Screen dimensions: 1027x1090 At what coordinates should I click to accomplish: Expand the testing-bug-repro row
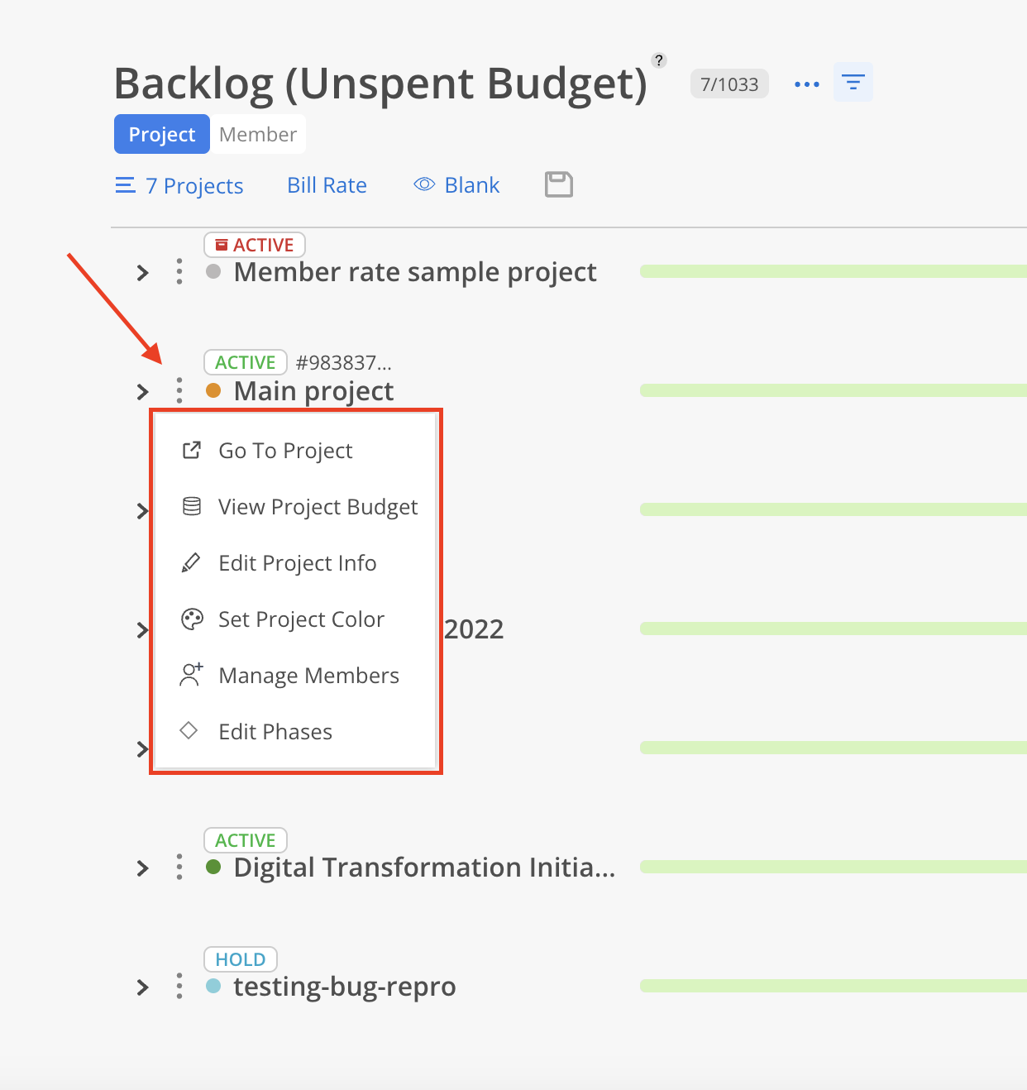[x=143, y=987]
